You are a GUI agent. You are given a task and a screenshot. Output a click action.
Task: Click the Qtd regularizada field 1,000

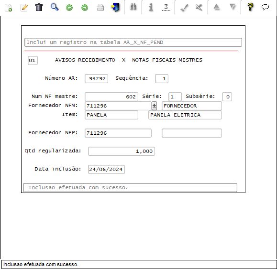[122, 151]
